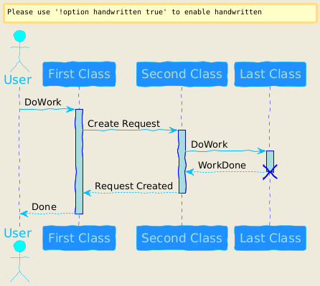Click the blue destroy X marker
The height and width of the screenshot is (286, 320).
tap(270, 172)
